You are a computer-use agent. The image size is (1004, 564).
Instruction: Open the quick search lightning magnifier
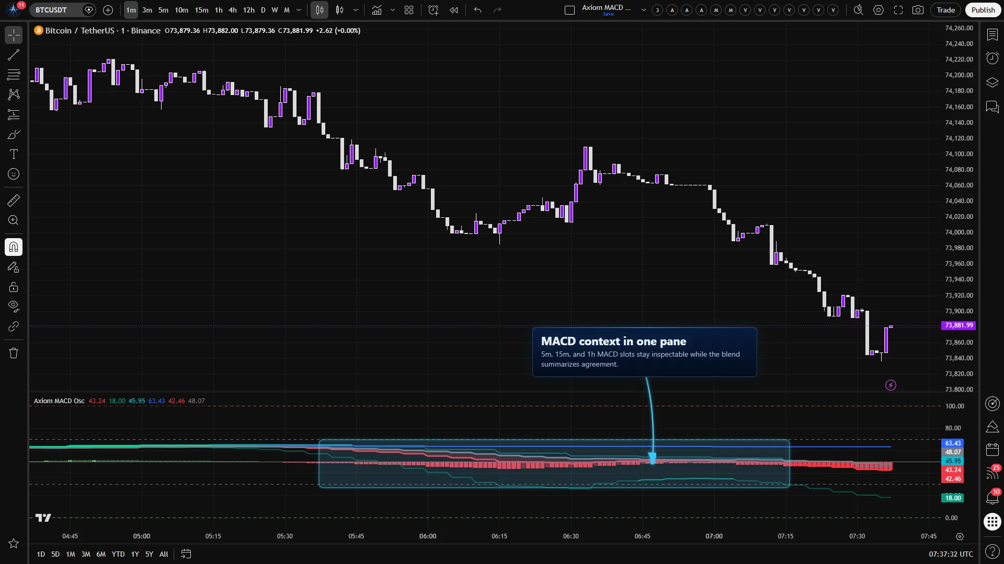(x=858, y=10)
